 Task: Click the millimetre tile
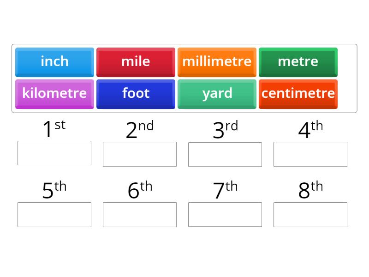[217, 61]
